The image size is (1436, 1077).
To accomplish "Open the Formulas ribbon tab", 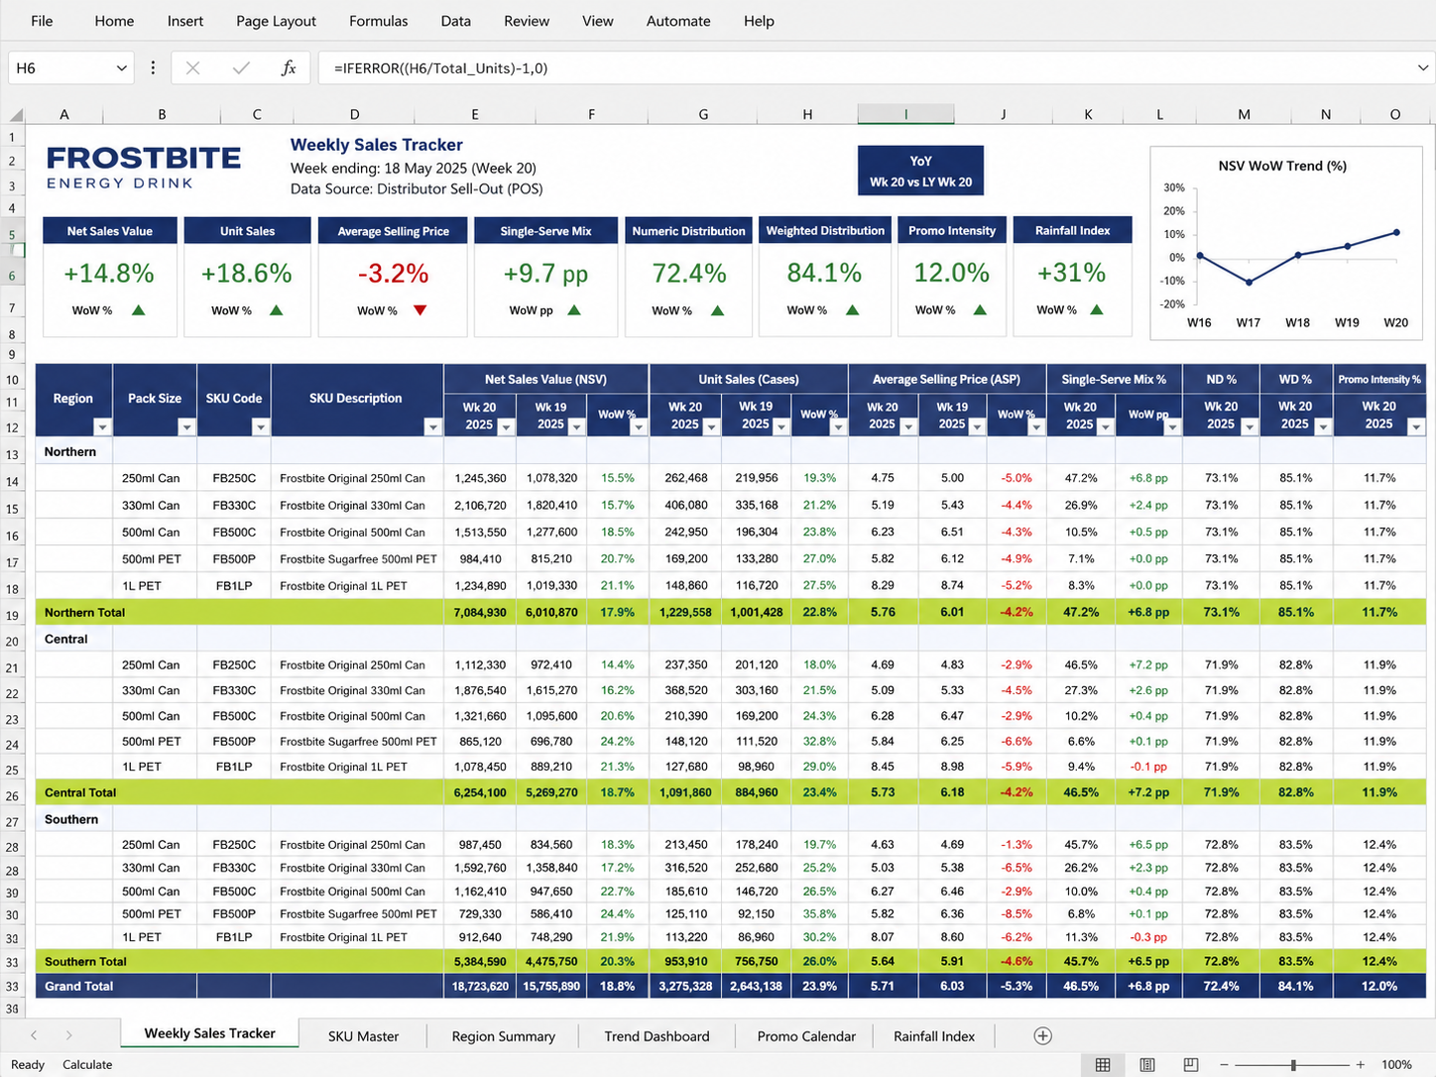I will coord(378,21).
